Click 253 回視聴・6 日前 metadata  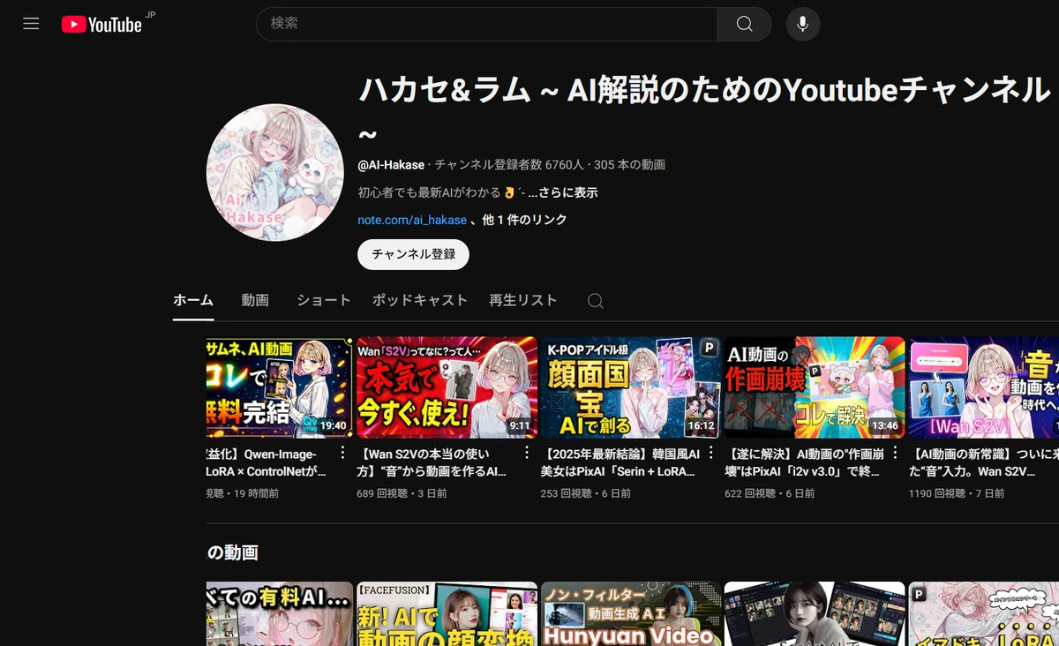pos(586,493)
